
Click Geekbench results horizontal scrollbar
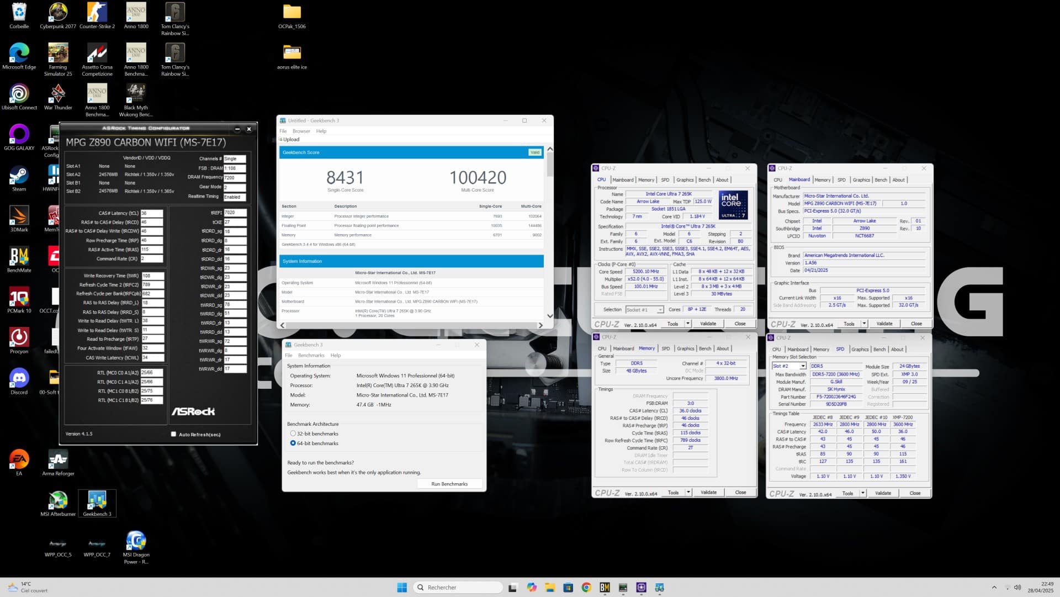[x=411, y=326]
